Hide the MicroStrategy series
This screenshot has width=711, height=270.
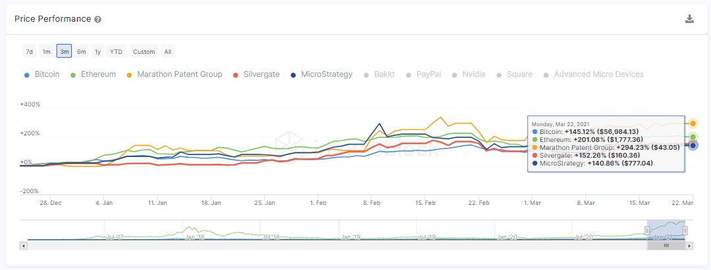(321, 74)
